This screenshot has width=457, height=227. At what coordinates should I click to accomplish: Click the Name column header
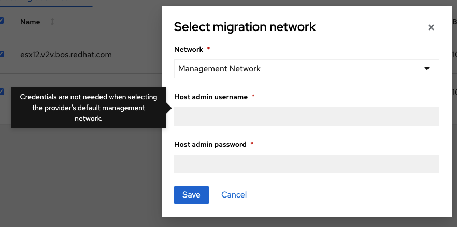(x=30, y=22)
